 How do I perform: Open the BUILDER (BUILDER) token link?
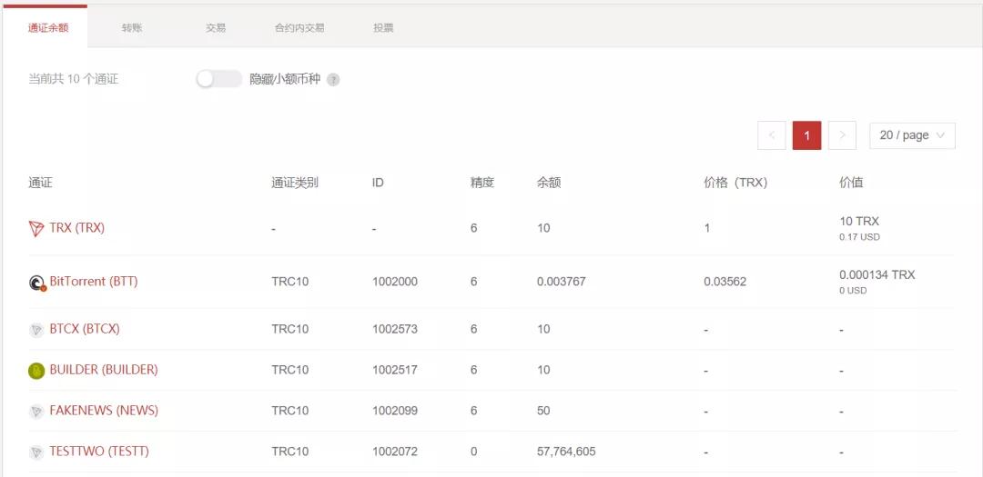tap(104, 369)
